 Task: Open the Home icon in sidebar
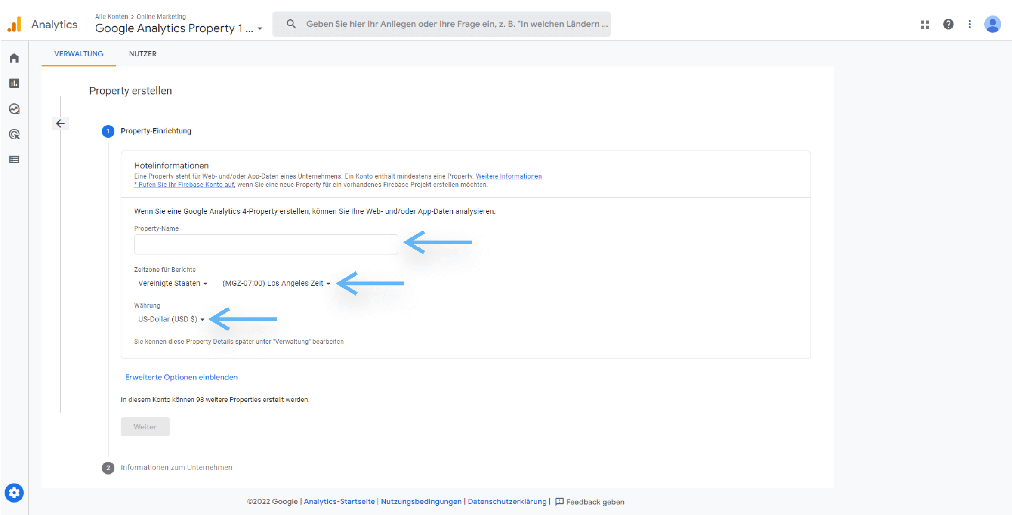tap(14, 58)
